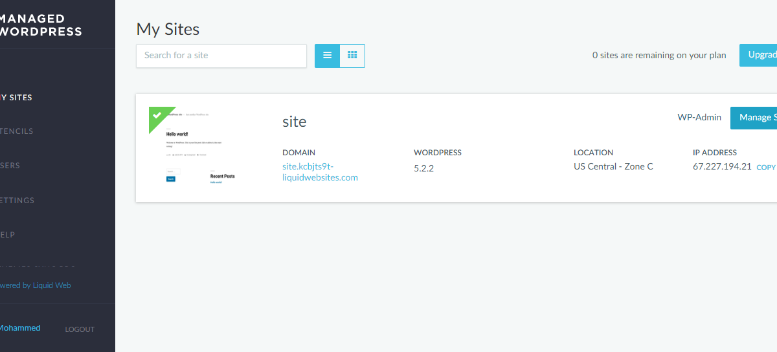Image resolution: width=777 pixels, height=352 pixels.
Task: Open the site preview thumbnail
Action: pyautogui.click(x=201, y=148)
